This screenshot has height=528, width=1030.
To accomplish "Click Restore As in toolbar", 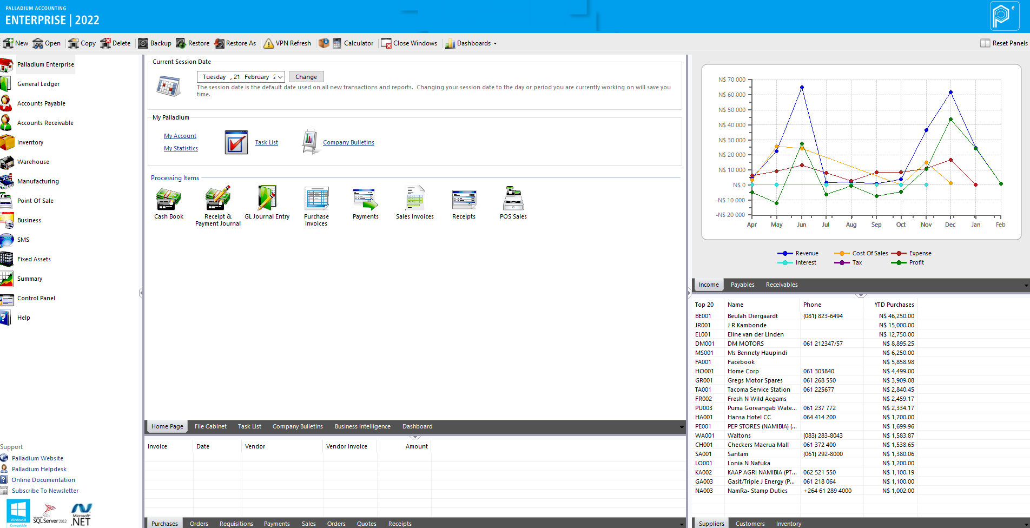I will click(x=235, y=43).
